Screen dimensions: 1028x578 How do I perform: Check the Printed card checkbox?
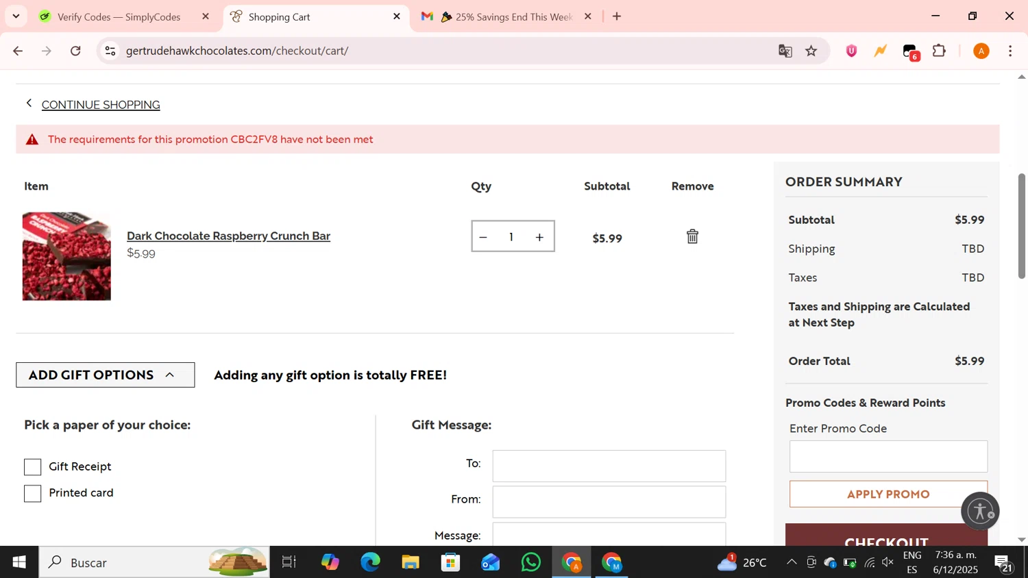click(32, 494)
